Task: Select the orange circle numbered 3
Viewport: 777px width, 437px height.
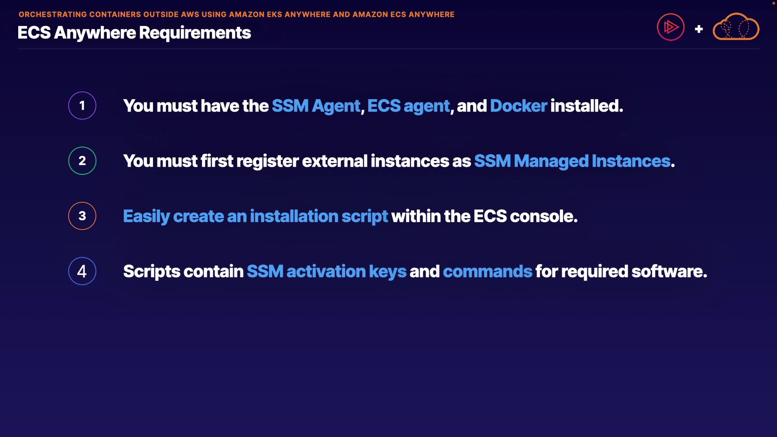Action: [x=82, y=216]
